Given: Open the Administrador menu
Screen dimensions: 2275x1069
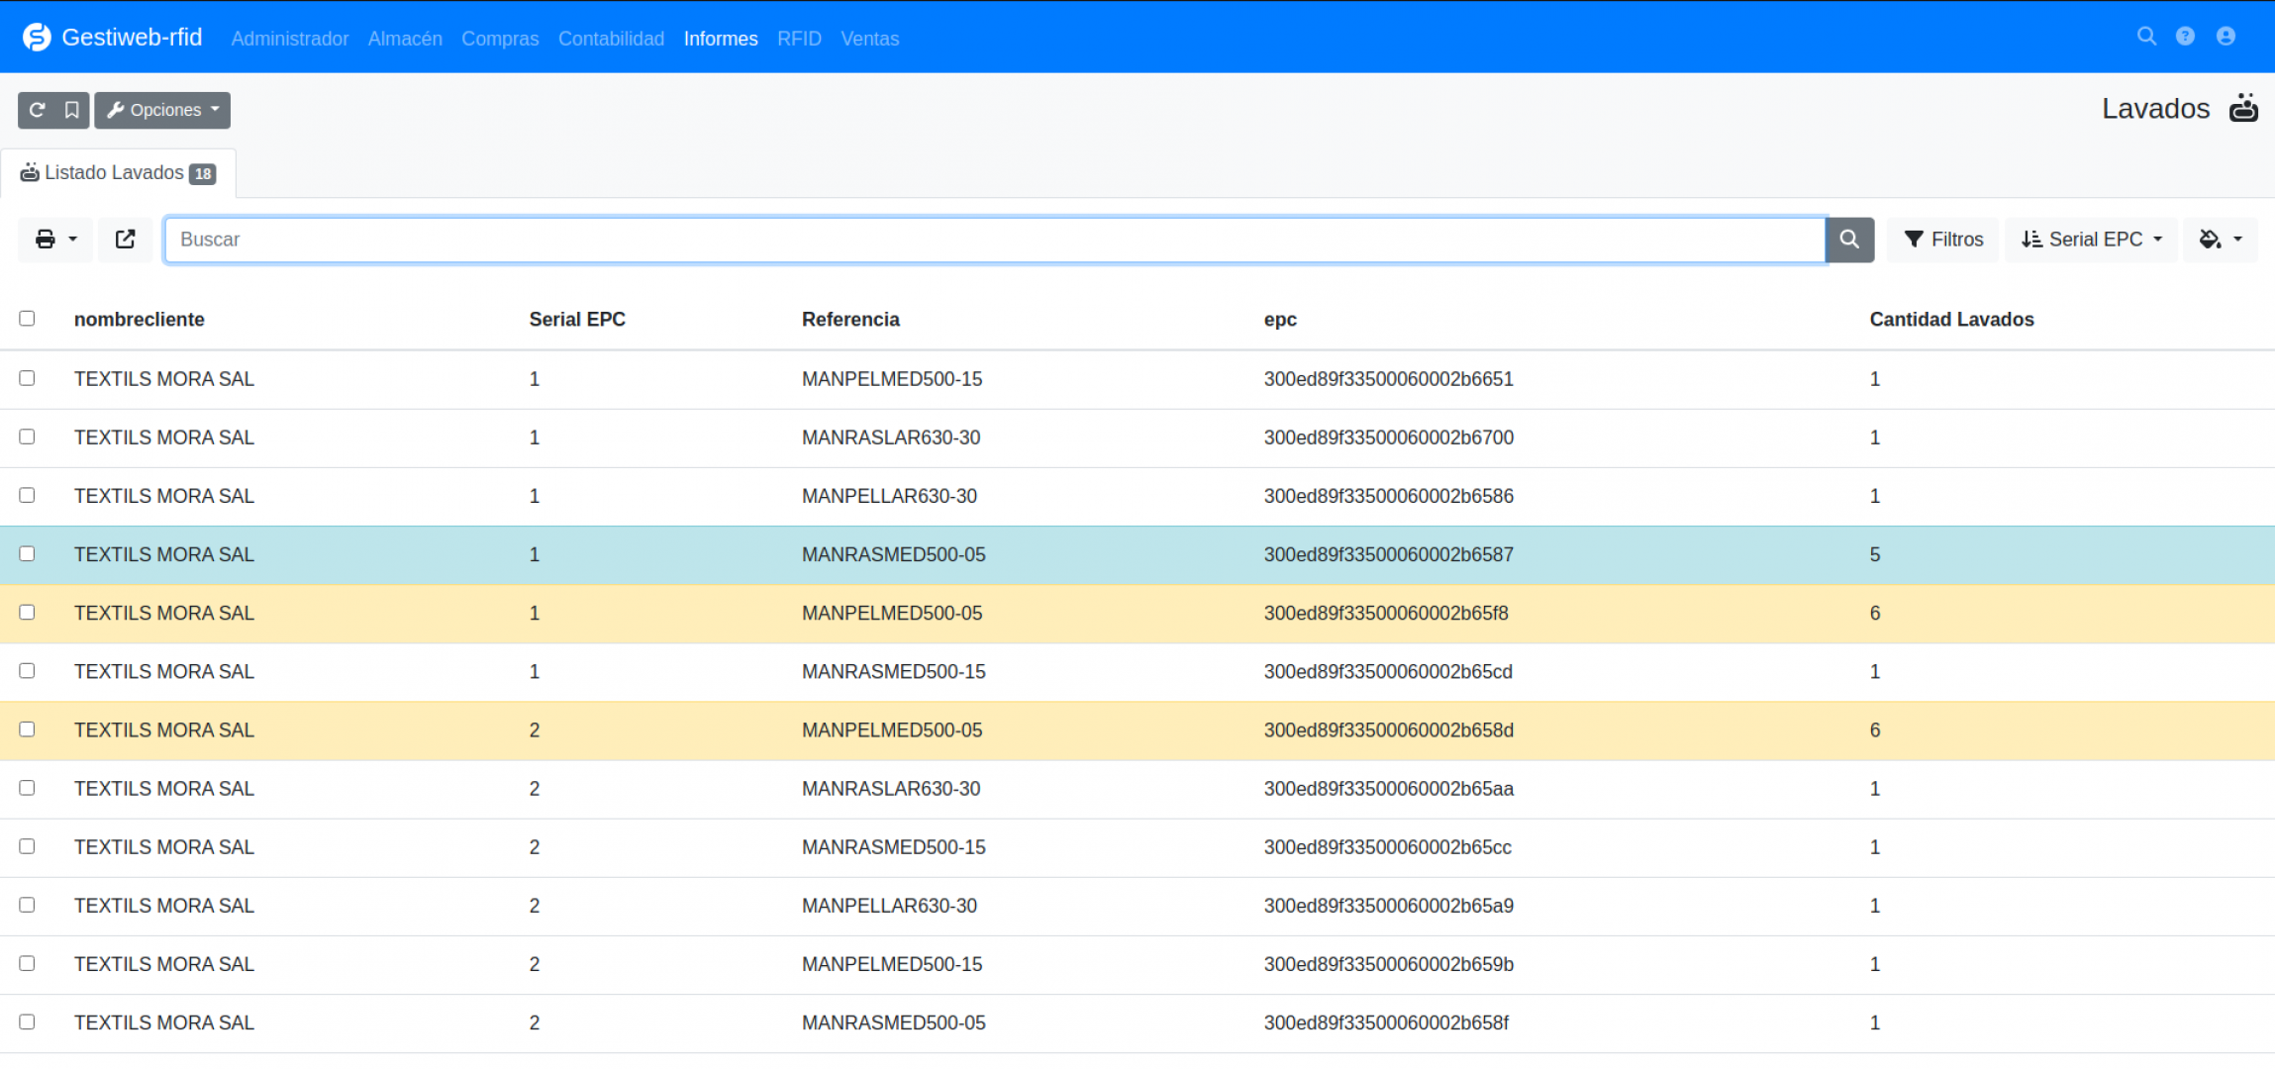Looking at the screenshot, I should (290, 39).
